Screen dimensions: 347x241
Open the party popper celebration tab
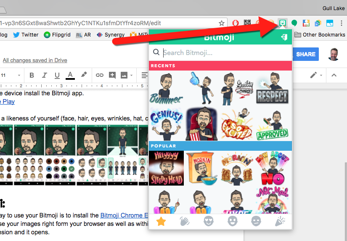[280, 221]
